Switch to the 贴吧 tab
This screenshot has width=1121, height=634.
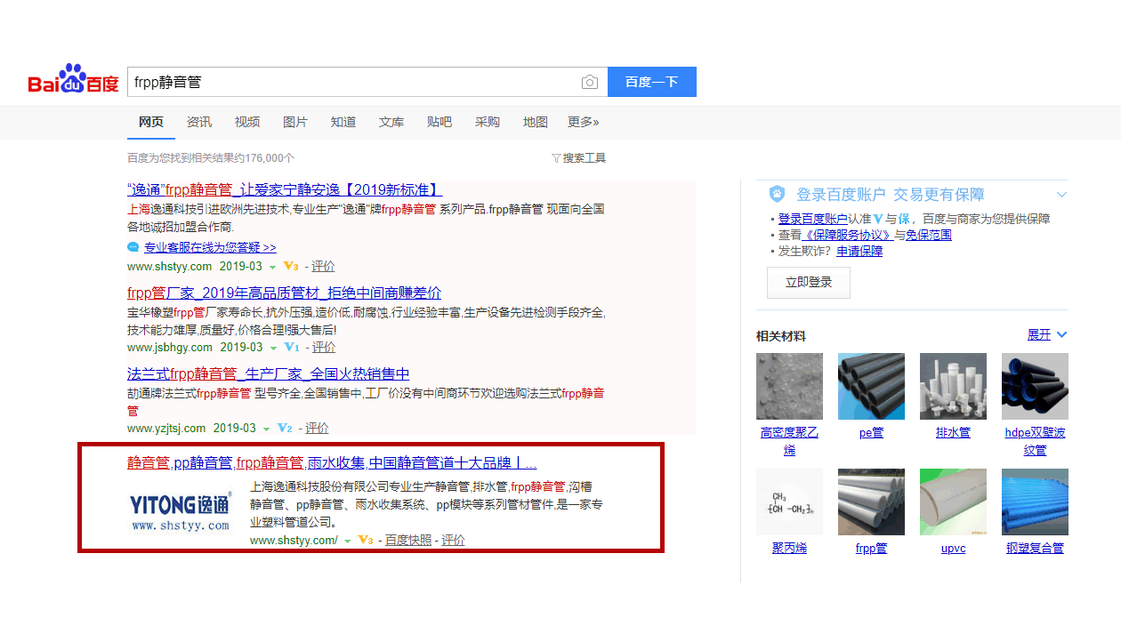[440, 122]
